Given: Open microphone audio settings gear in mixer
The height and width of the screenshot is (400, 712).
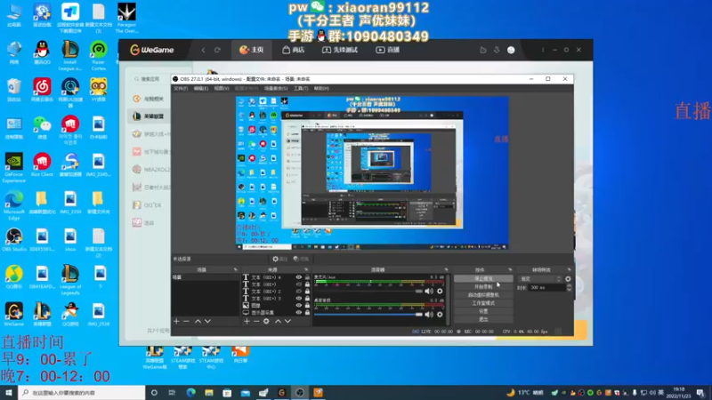Looking at the screenshot, I should point(440,292).
